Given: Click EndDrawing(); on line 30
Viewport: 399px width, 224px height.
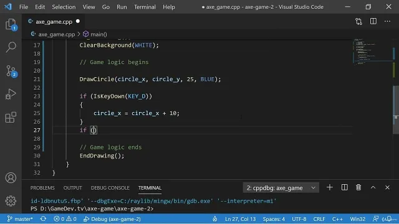Looking at the screenshot, I should pos(102,156).
